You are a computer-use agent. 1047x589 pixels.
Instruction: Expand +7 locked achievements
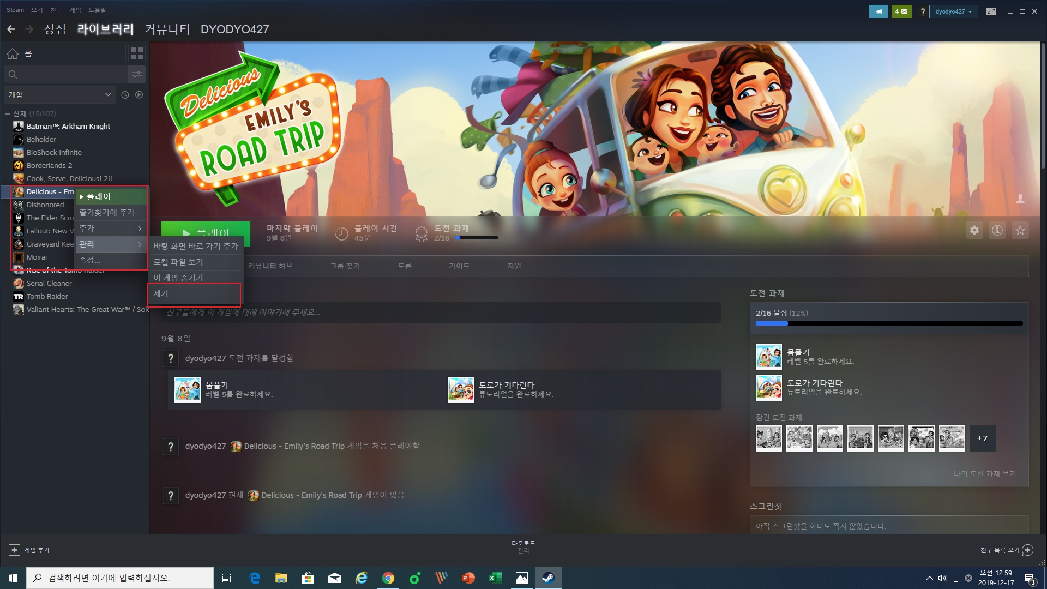click(x=982, y=438)
